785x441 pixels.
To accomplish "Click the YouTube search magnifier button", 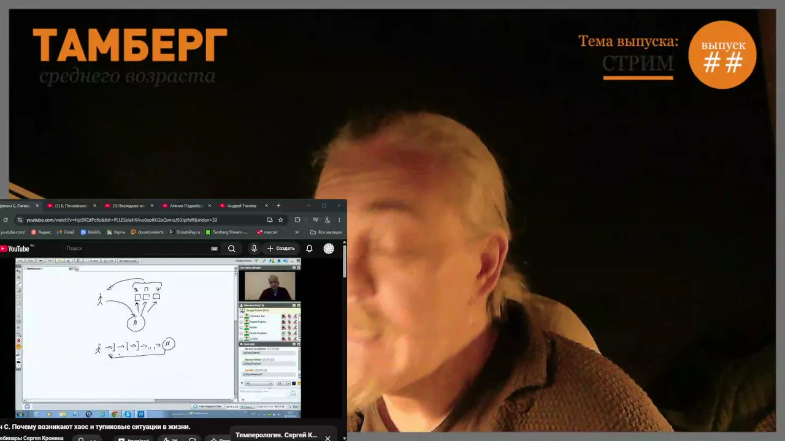I will [231, 249].
